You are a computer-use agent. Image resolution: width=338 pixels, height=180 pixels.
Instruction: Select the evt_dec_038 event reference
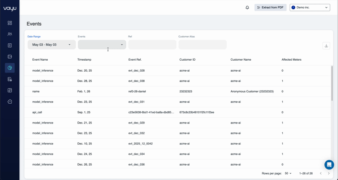click(x=136, y=81)
